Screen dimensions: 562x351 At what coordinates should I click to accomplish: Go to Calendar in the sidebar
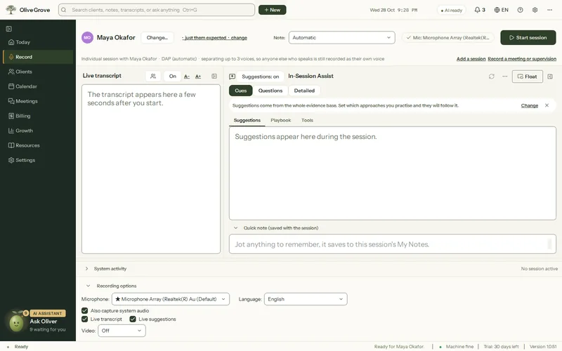click(38, 86)
